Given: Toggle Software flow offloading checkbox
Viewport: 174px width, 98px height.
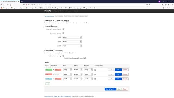Looking at the screenshot, I should click(x=63, y=56).
